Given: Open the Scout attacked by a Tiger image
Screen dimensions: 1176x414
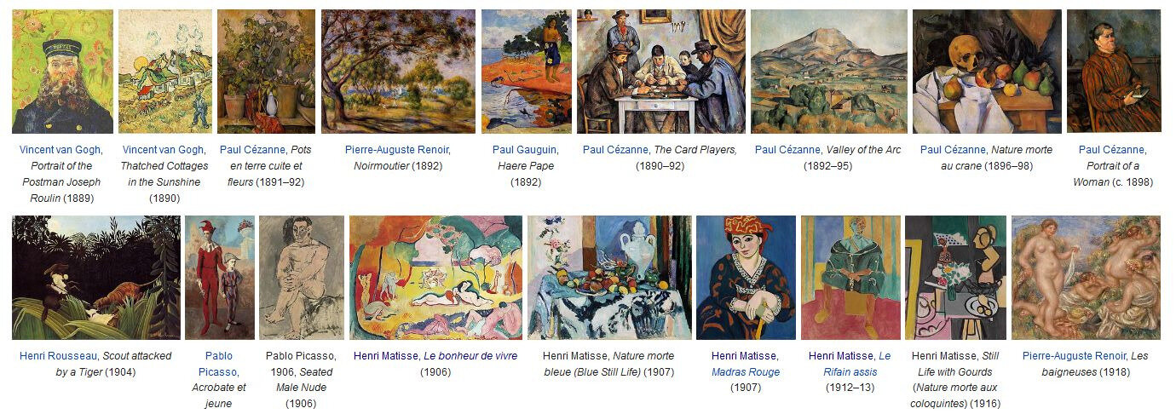Looking at the screenshot, I should pyautogui.click(x=96, y=278).
